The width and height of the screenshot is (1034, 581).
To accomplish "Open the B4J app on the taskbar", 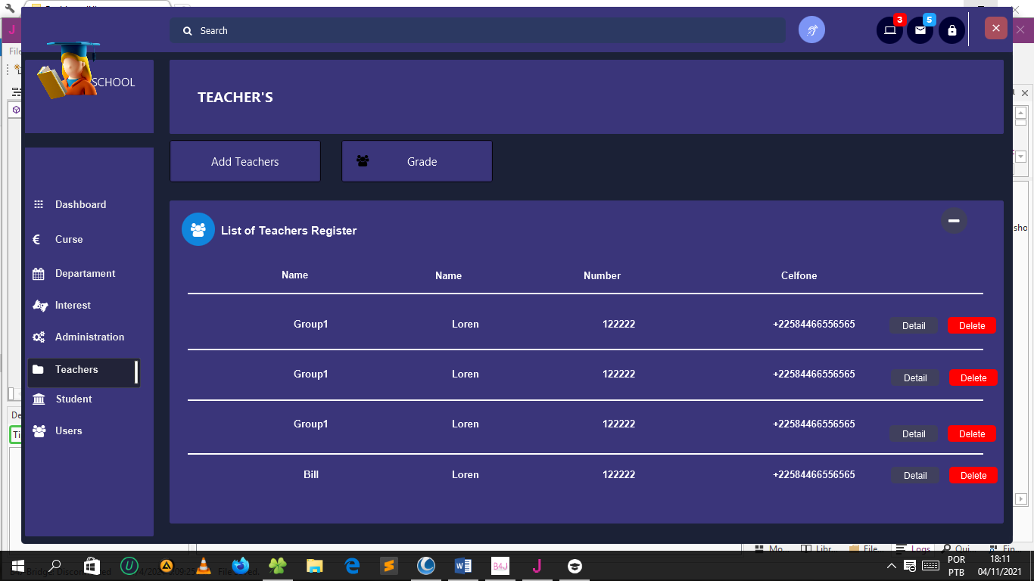I will (x=500, y=566).
